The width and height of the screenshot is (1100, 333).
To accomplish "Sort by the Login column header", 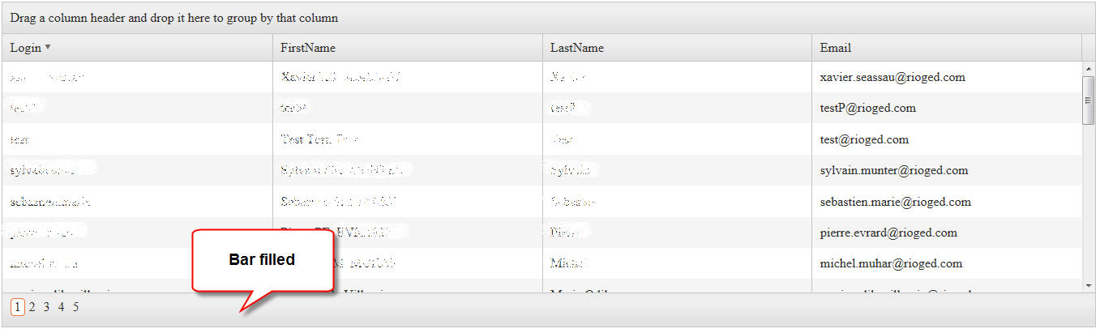I will point(25,48).
